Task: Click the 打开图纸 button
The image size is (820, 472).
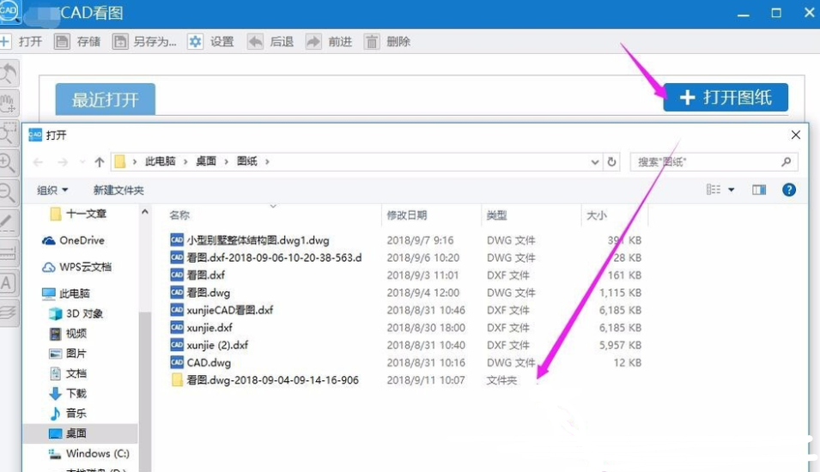Action: 726,98
